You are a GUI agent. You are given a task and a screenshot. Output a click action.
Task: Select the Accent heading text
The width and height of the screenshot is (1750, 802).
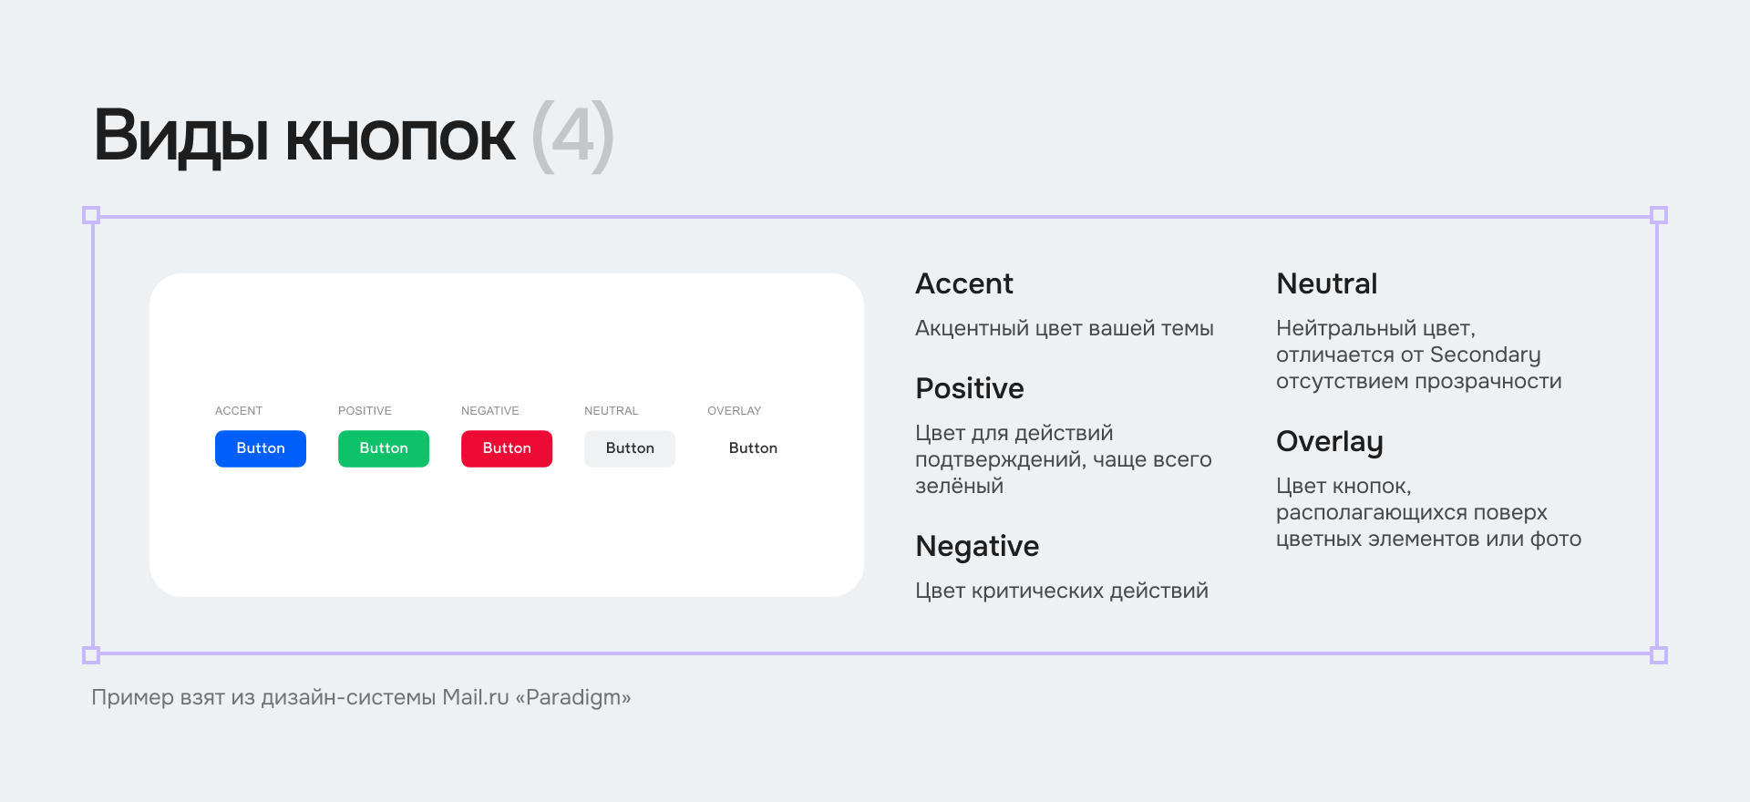point(964,284)
